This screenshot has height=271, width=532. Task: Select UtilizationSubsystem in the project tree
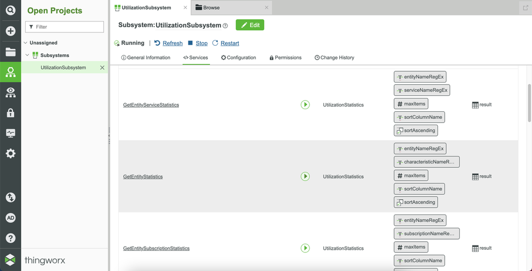pos(63,68)
